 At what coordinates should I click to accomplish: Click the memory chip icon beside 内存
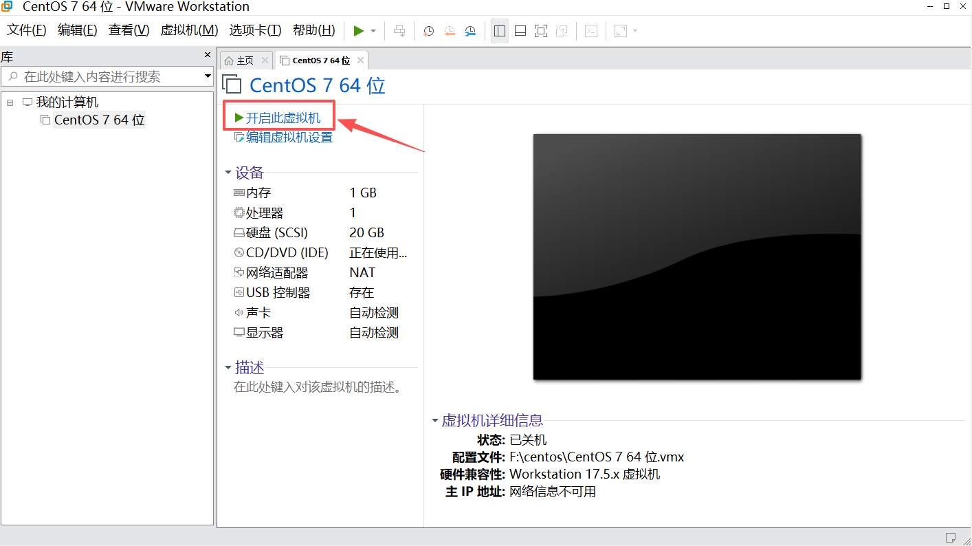pyautogui.click(x=239, y=193)
